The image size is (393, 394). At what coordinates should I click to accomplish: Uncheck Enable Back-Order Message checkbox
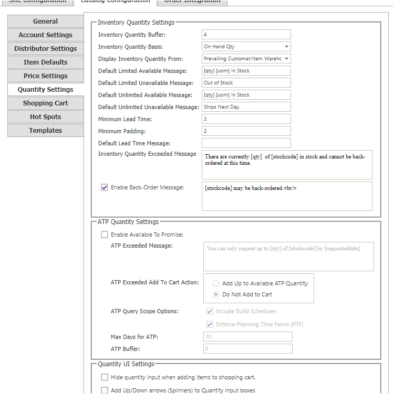pos(105,187)
